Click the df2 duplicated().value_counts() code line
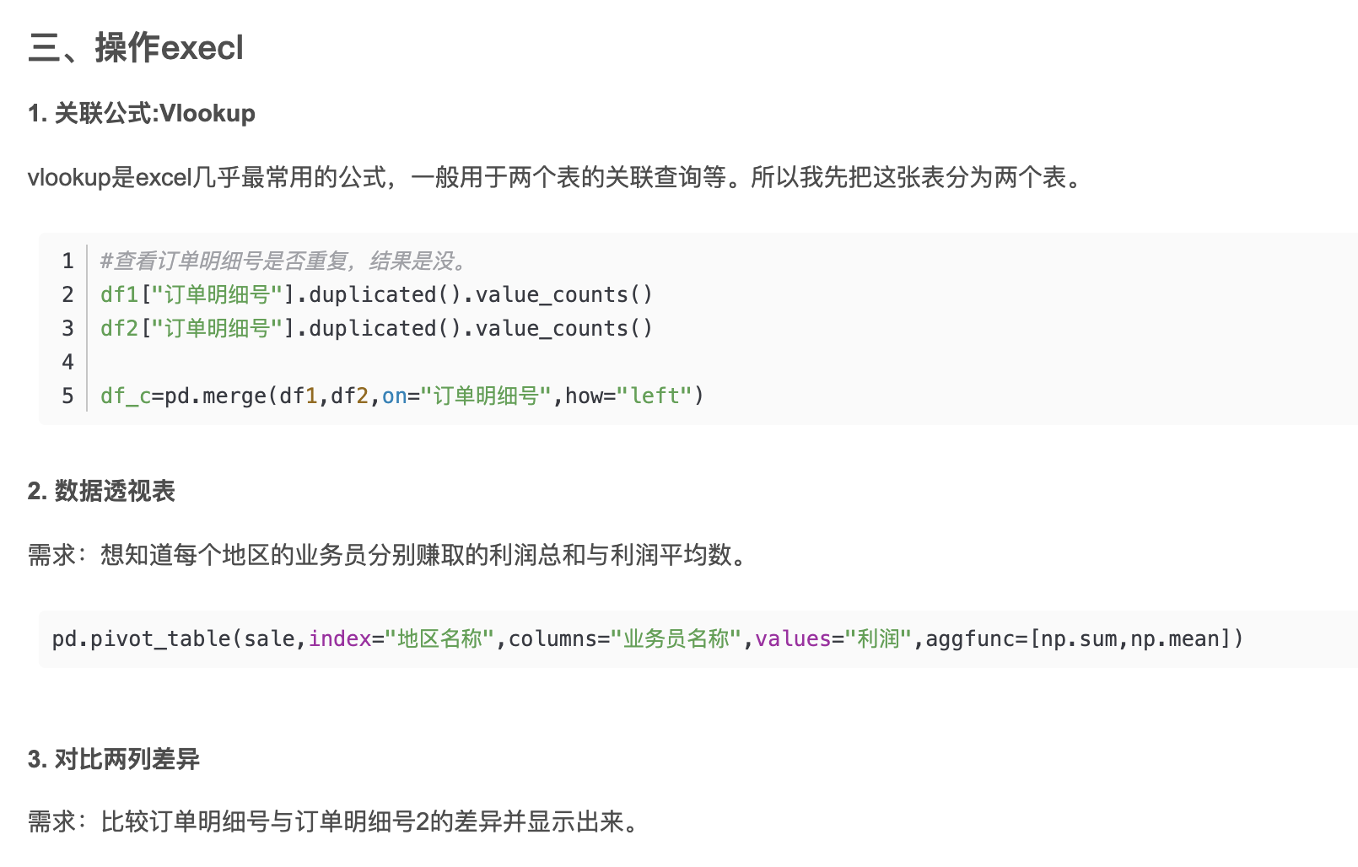This screenshot has height=867, width=1358. [x=376, y=328]
